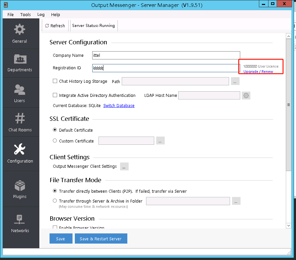296x260 pixels.
Task: Enable Chat History Log Storage checkbox
Action: [x=55, y=81]
